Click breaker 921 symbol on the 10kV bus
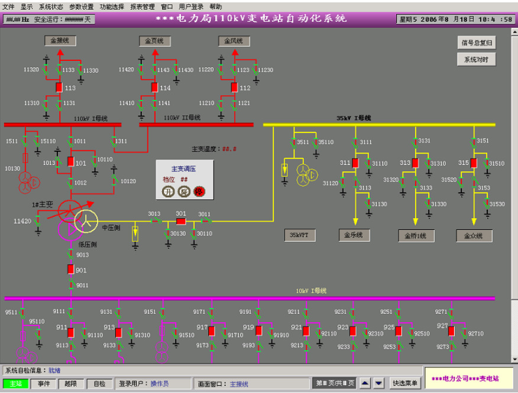Viewport: 518px width, 393px height. click(306, 331)
